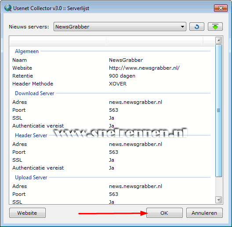Select Adres under Header Server

(x=19, y=144)
